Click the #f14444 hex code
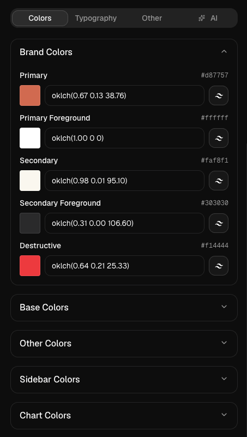The image size is (247, 437). point(215,246)
